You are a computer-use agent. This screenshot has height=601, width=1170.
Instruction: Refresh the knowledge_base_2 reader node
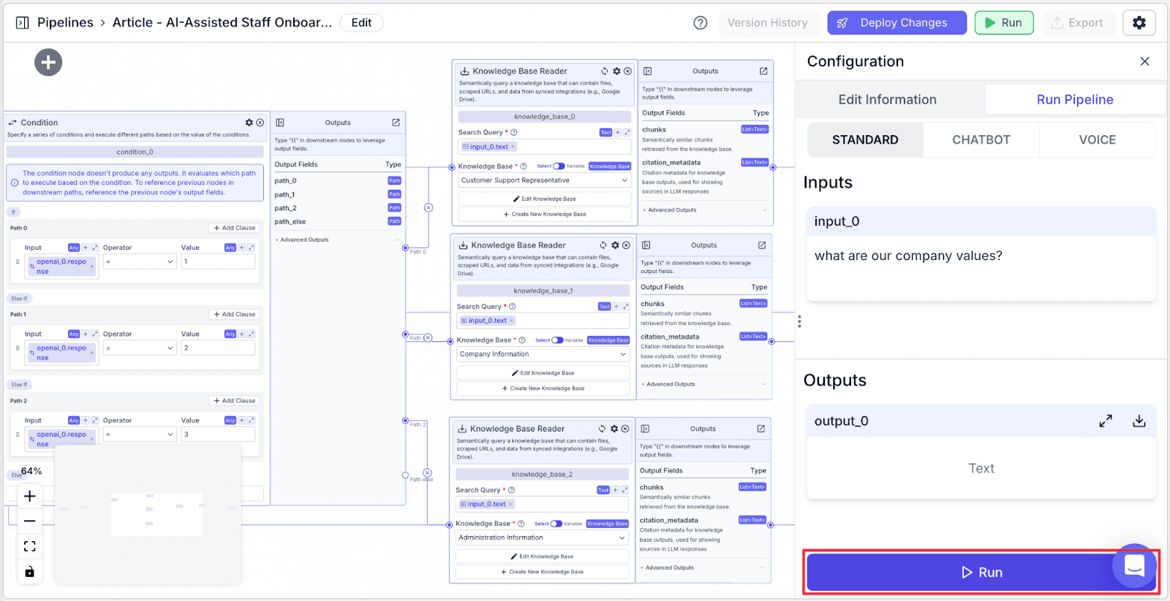603,429
